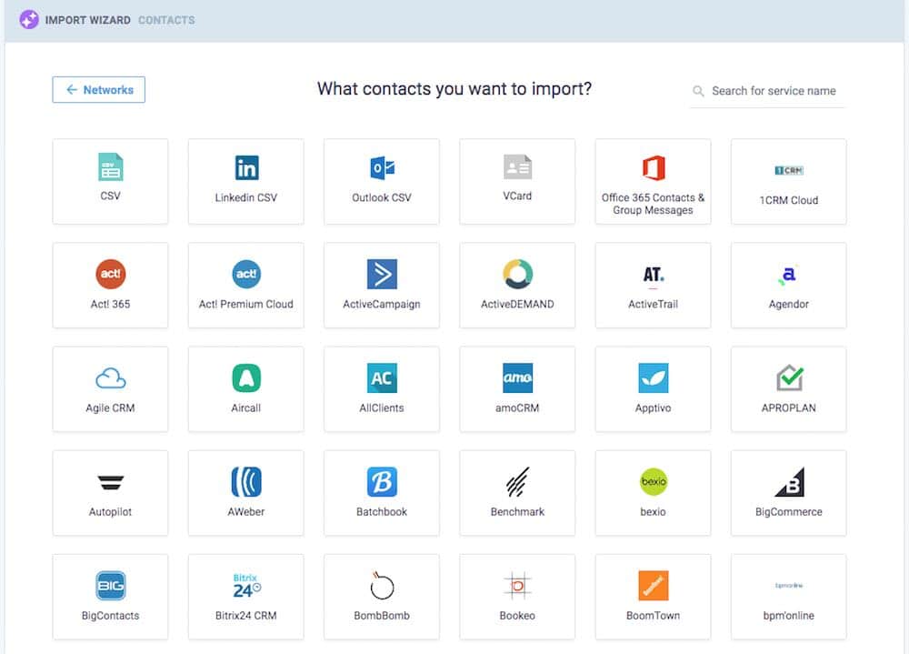Pick the AWeber waves icon
This screenshot has width=909, height=654.
pos(246,482)
